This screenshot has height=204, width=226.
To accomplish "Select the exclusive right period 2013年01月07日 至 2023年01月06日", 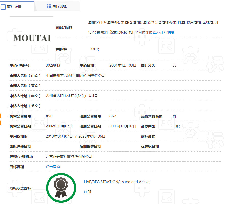I will coord(76,136).
